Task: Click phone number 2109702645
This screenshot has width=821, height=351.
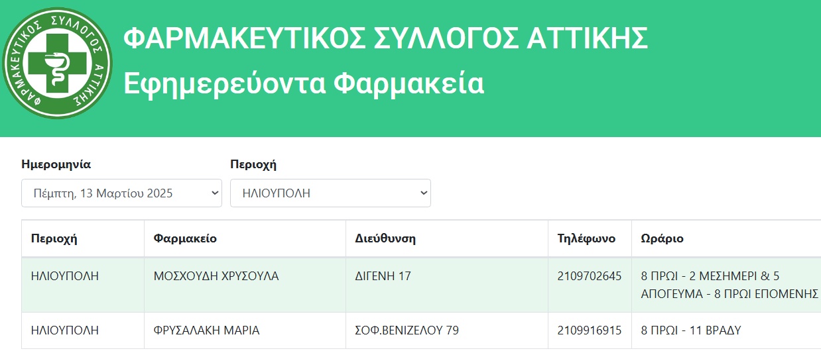Action: tap(590, 276)
